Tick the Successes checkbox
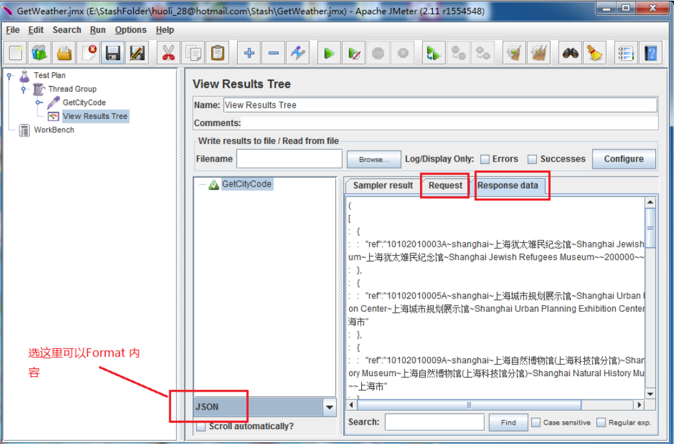Screen dimensions: 674x444 (x=532, y=159)
